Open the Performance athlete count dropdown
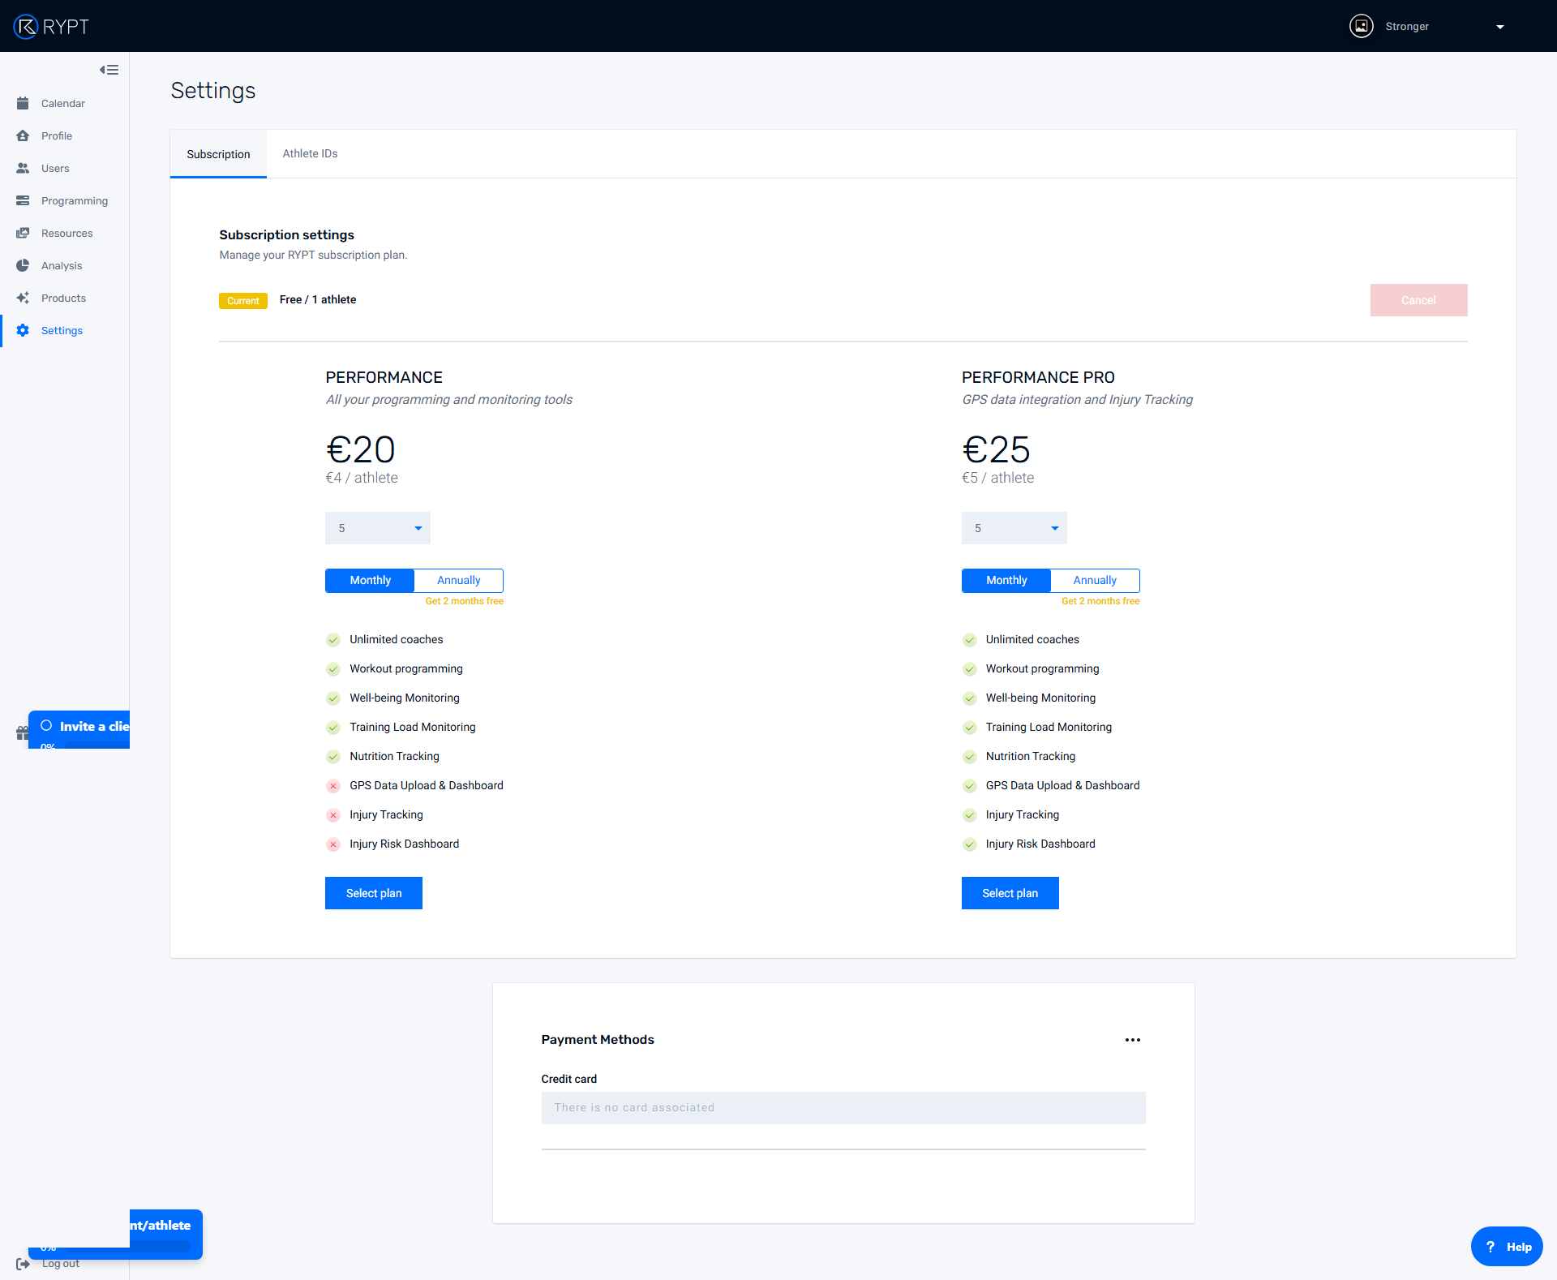The image size is (1557, 1280). click(x=377, y=528)
